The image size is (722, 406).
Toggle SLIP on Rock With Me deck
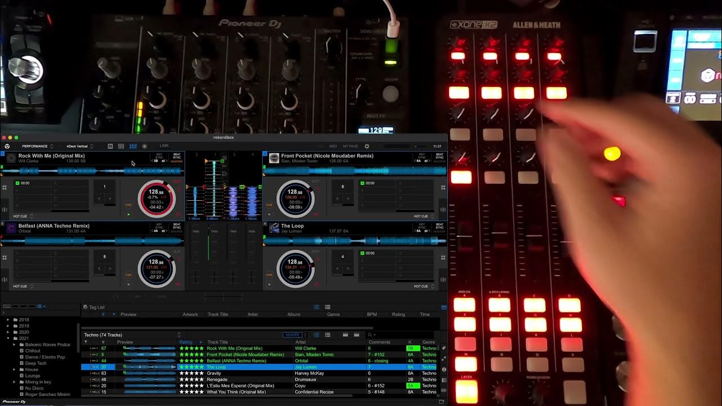point(177,182)
